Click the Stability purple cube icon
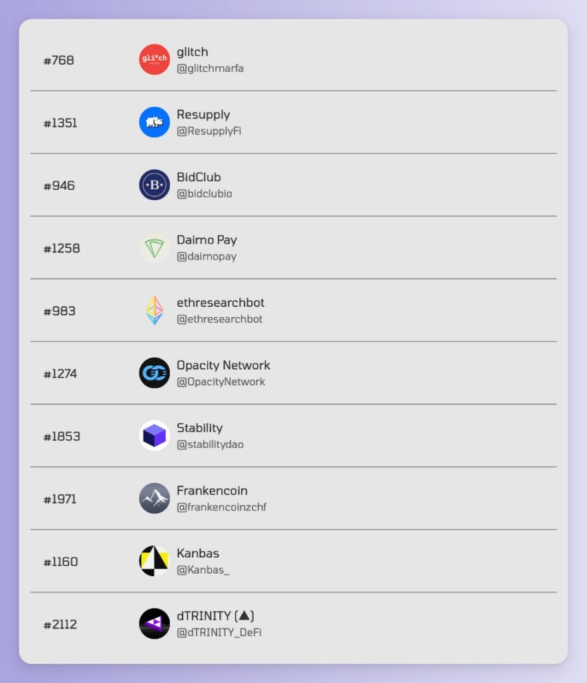 point(153,436)
